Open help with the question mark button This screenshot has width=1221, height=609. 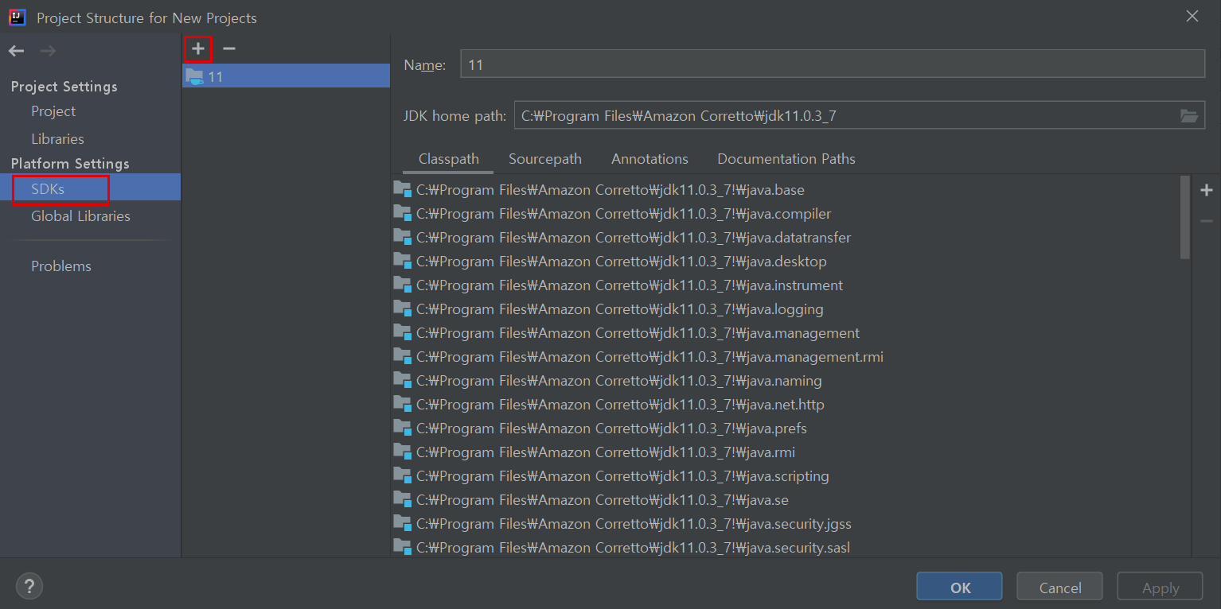point(29,587)
